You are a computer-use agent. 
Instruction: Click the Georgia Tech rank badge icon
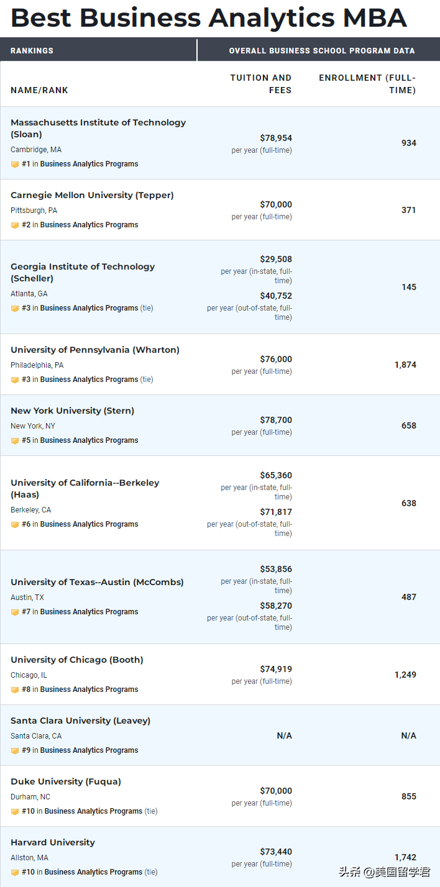(15, 309)
